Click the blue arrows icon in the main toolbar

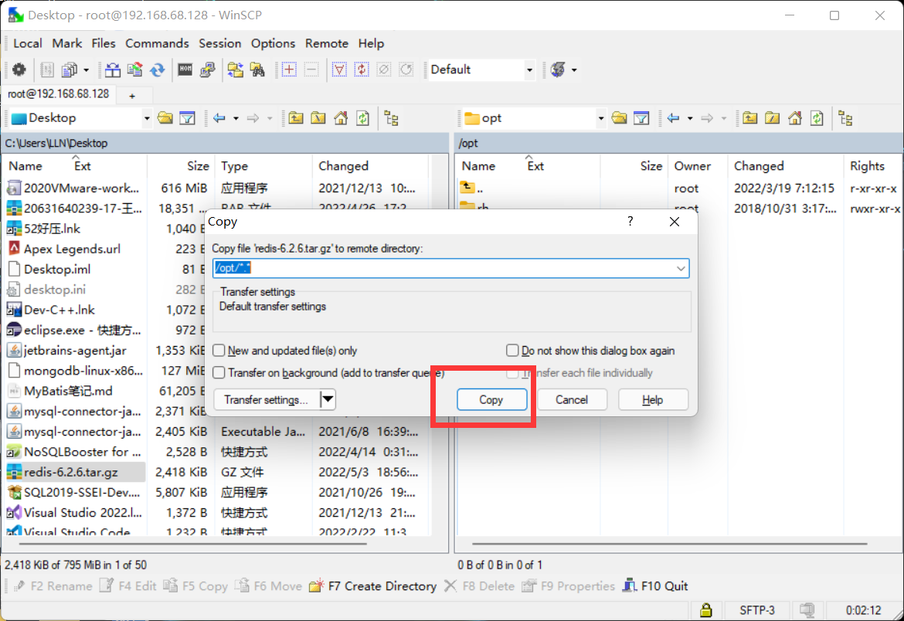[158, 70]
